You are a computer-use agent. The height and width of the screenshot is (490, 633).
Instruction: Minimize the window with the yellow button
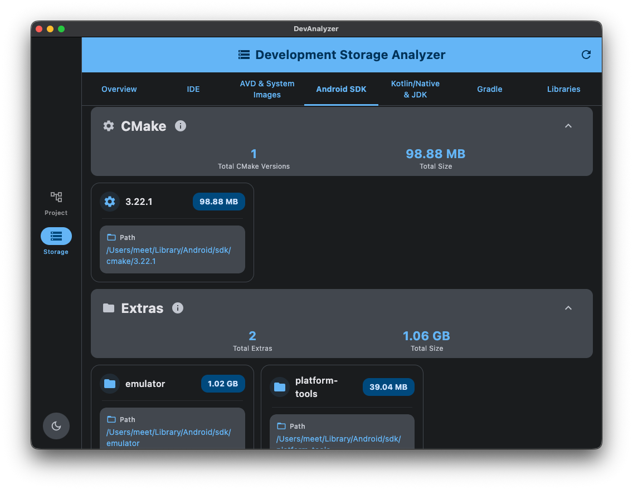point(50,28)
